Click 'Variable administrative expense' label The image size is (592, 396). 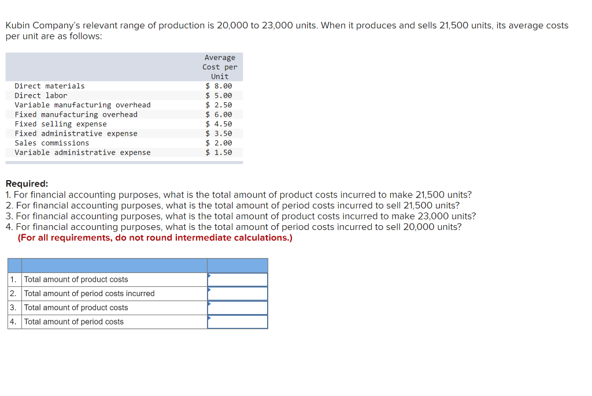point(83,152)
